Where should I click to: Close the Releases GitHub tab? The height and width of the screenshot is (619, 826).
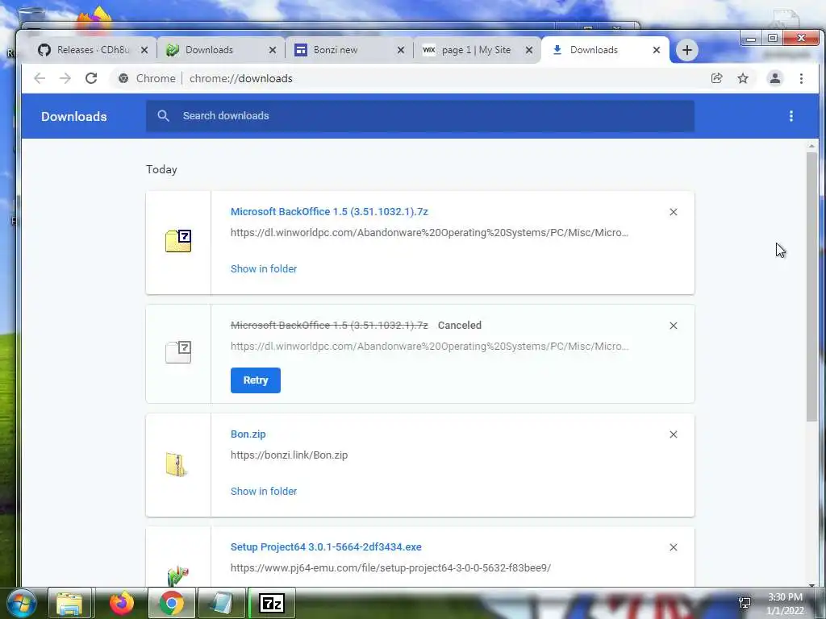[x=144, y=50]
